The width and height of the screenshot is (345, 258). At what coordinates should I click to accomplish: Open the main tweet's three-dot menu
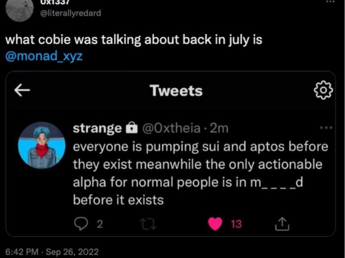[331, 2]
